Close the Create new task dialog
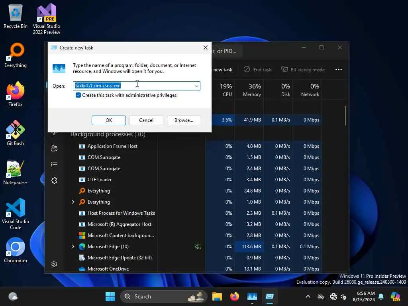 206,47
